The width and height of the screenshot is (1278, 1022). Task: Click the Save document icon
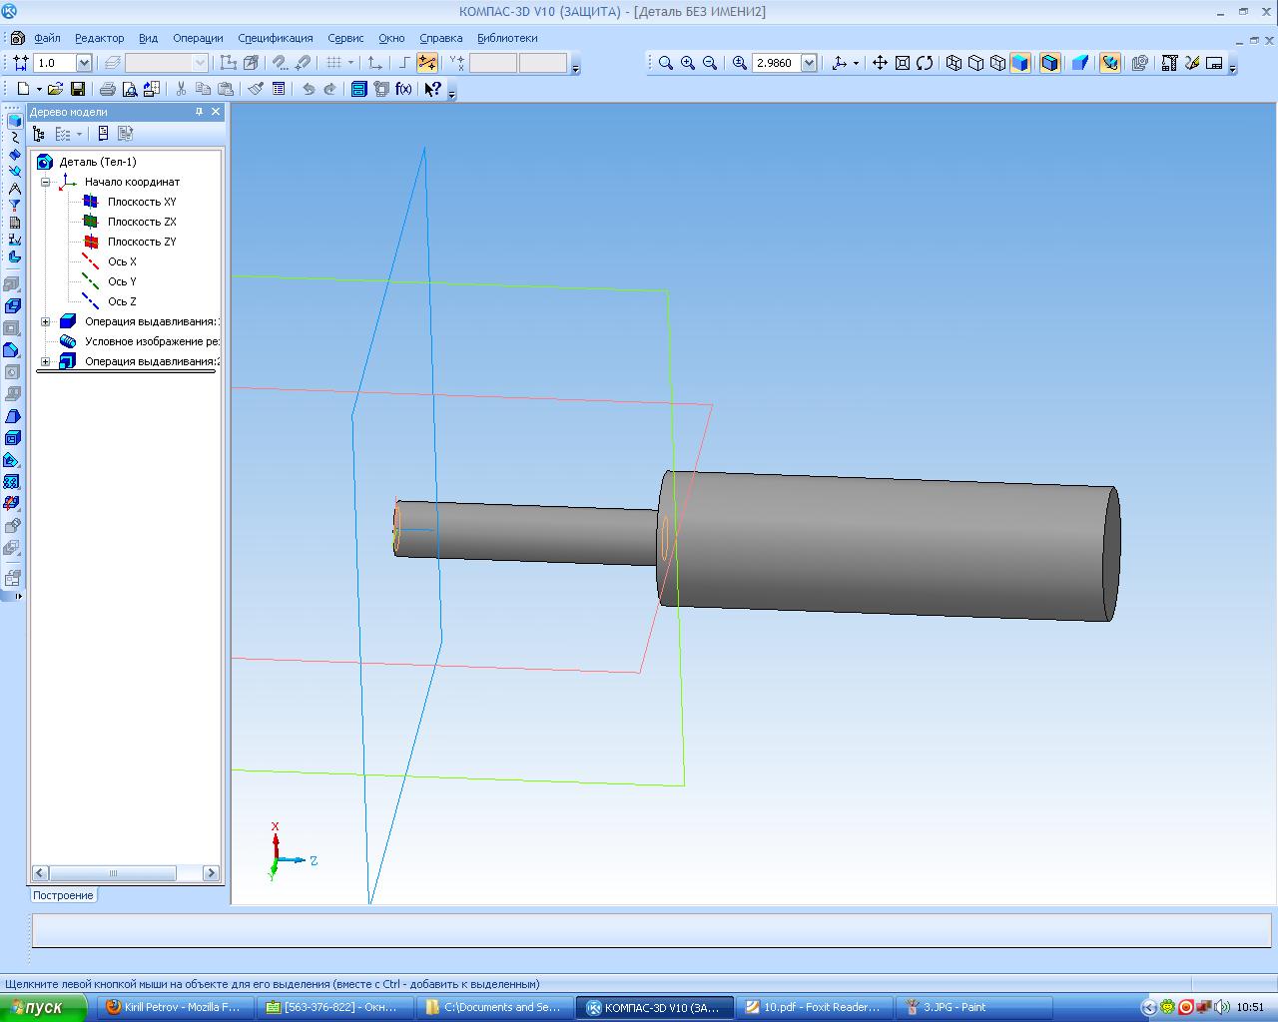pos(78,89)
